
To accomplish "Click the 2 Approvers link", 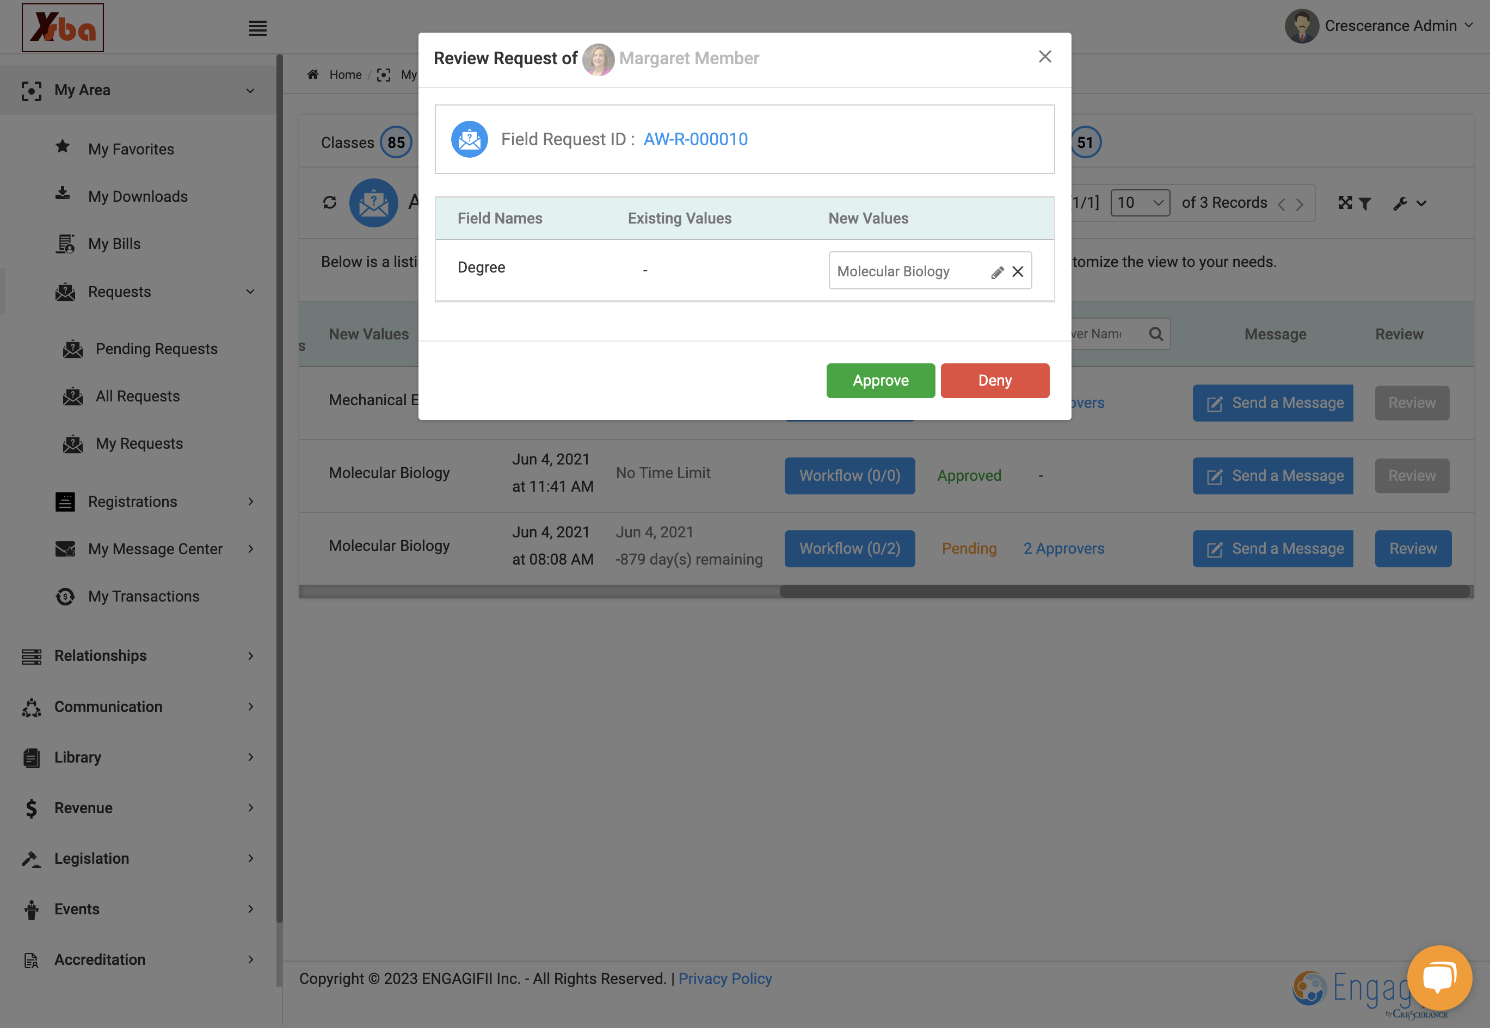I will point(1063,549).
